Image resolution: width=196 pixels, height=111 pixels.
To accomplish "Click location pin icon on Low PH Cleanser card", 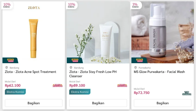I will 71,68.
